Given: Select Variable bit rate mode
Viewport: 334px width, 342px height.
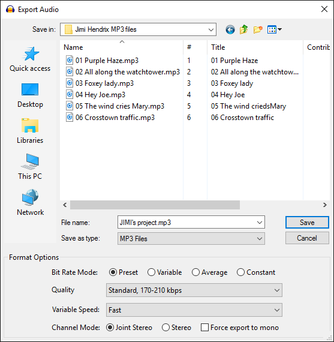Looking at the screenshot, I should click(x=165, y=272).
